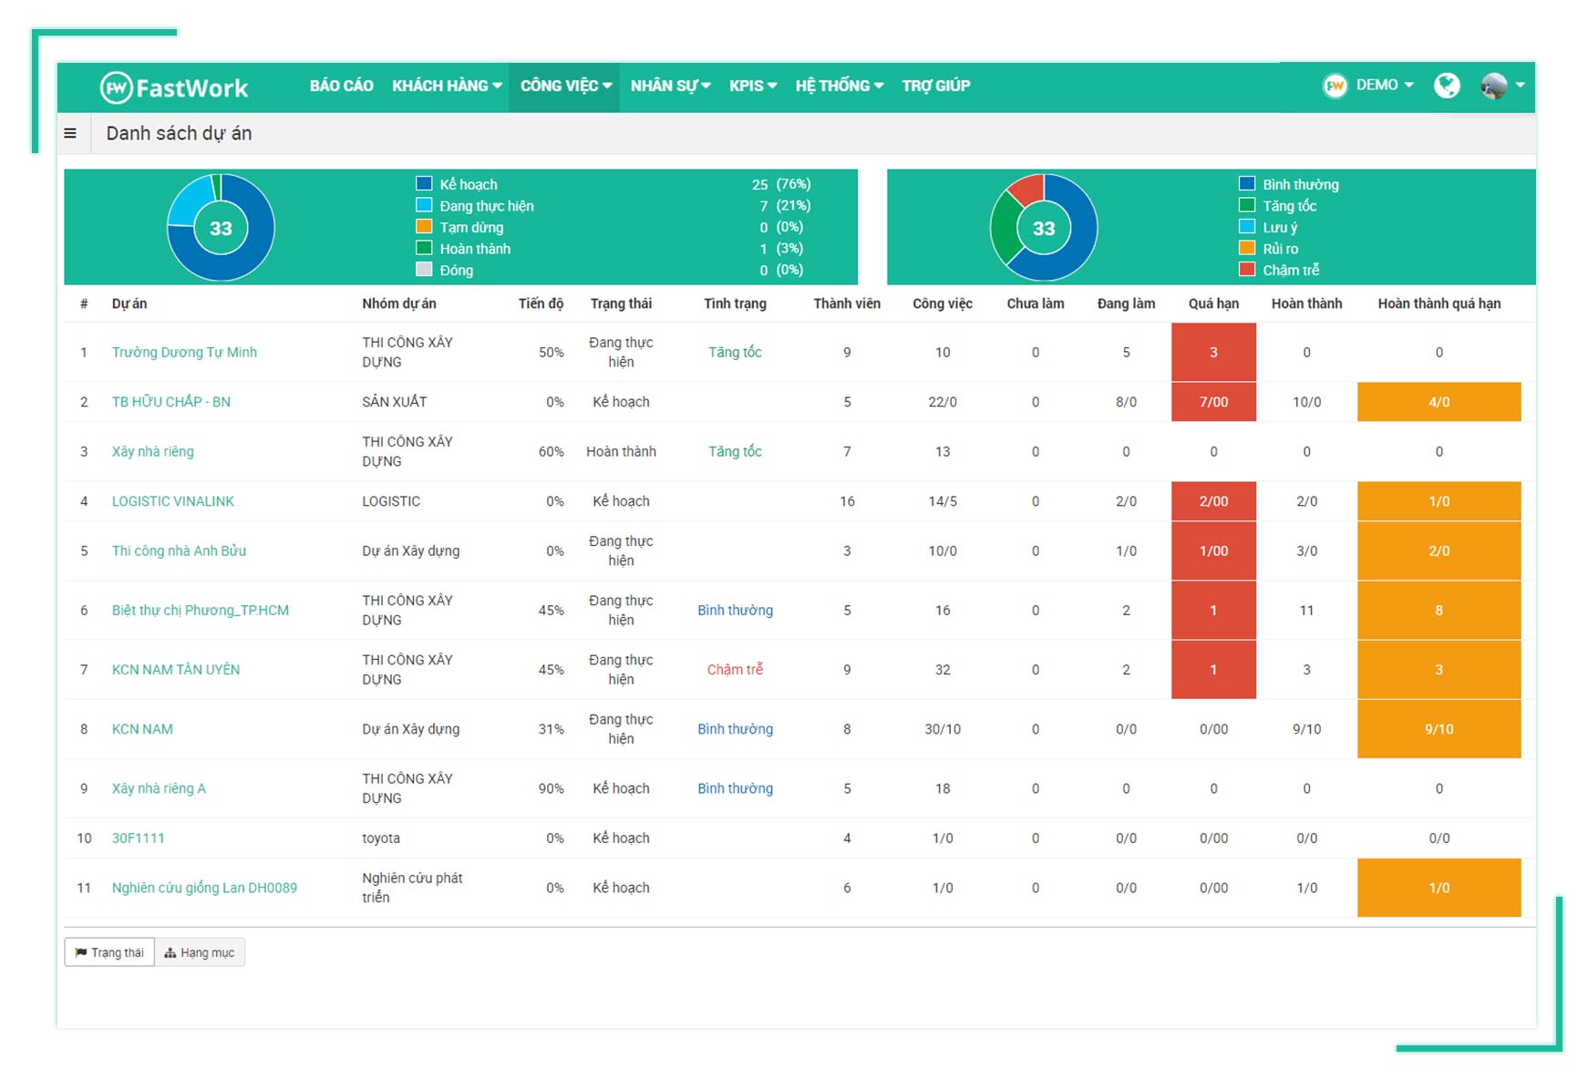
Task: Open the KCN NAM TÂN UYÊN project
Action: 176,669
